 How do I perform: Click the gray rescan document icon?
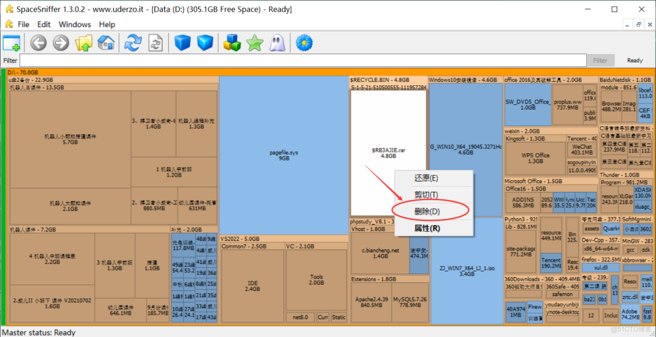click(156, 43)
